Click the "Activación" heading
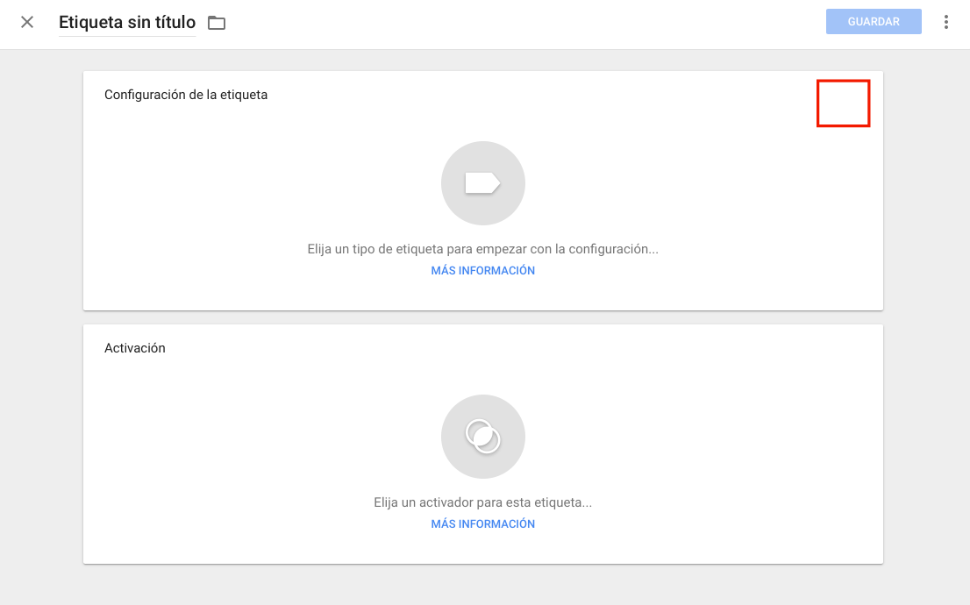This screenshot has height=605, width=970. (135, 348)
